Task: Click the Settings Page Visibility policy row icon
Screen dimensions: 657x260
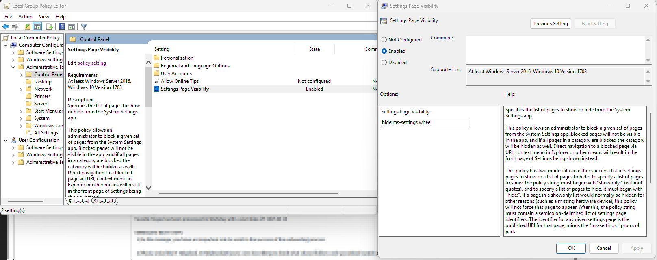Action: (x=156, y=89)
